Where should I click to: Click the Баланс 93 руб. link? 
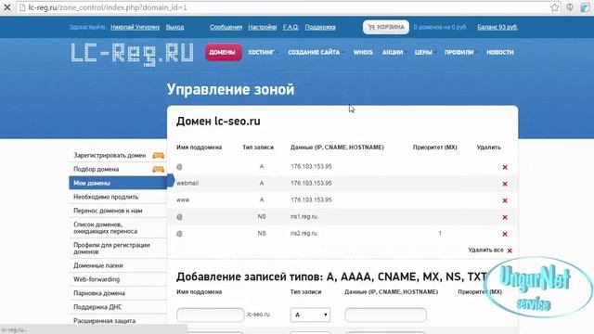[497, 27]
